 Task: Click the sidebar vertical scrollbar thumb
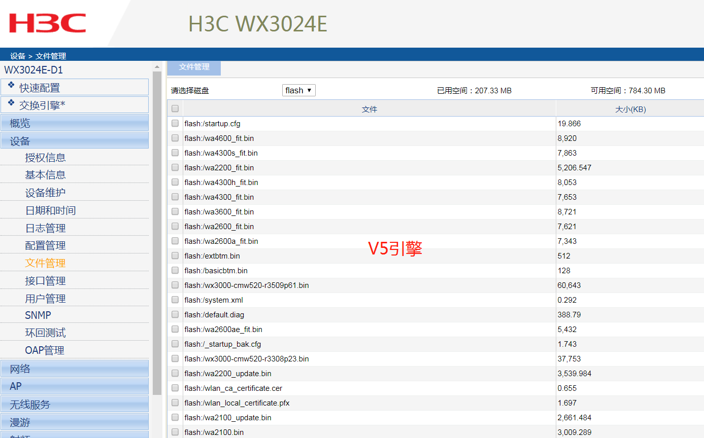click(x=157, y=233)
